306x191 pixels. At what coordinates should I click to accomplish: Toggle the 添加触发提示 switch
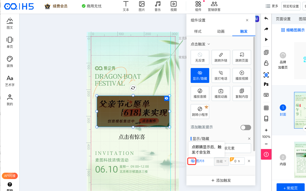[x=246, y=128]
